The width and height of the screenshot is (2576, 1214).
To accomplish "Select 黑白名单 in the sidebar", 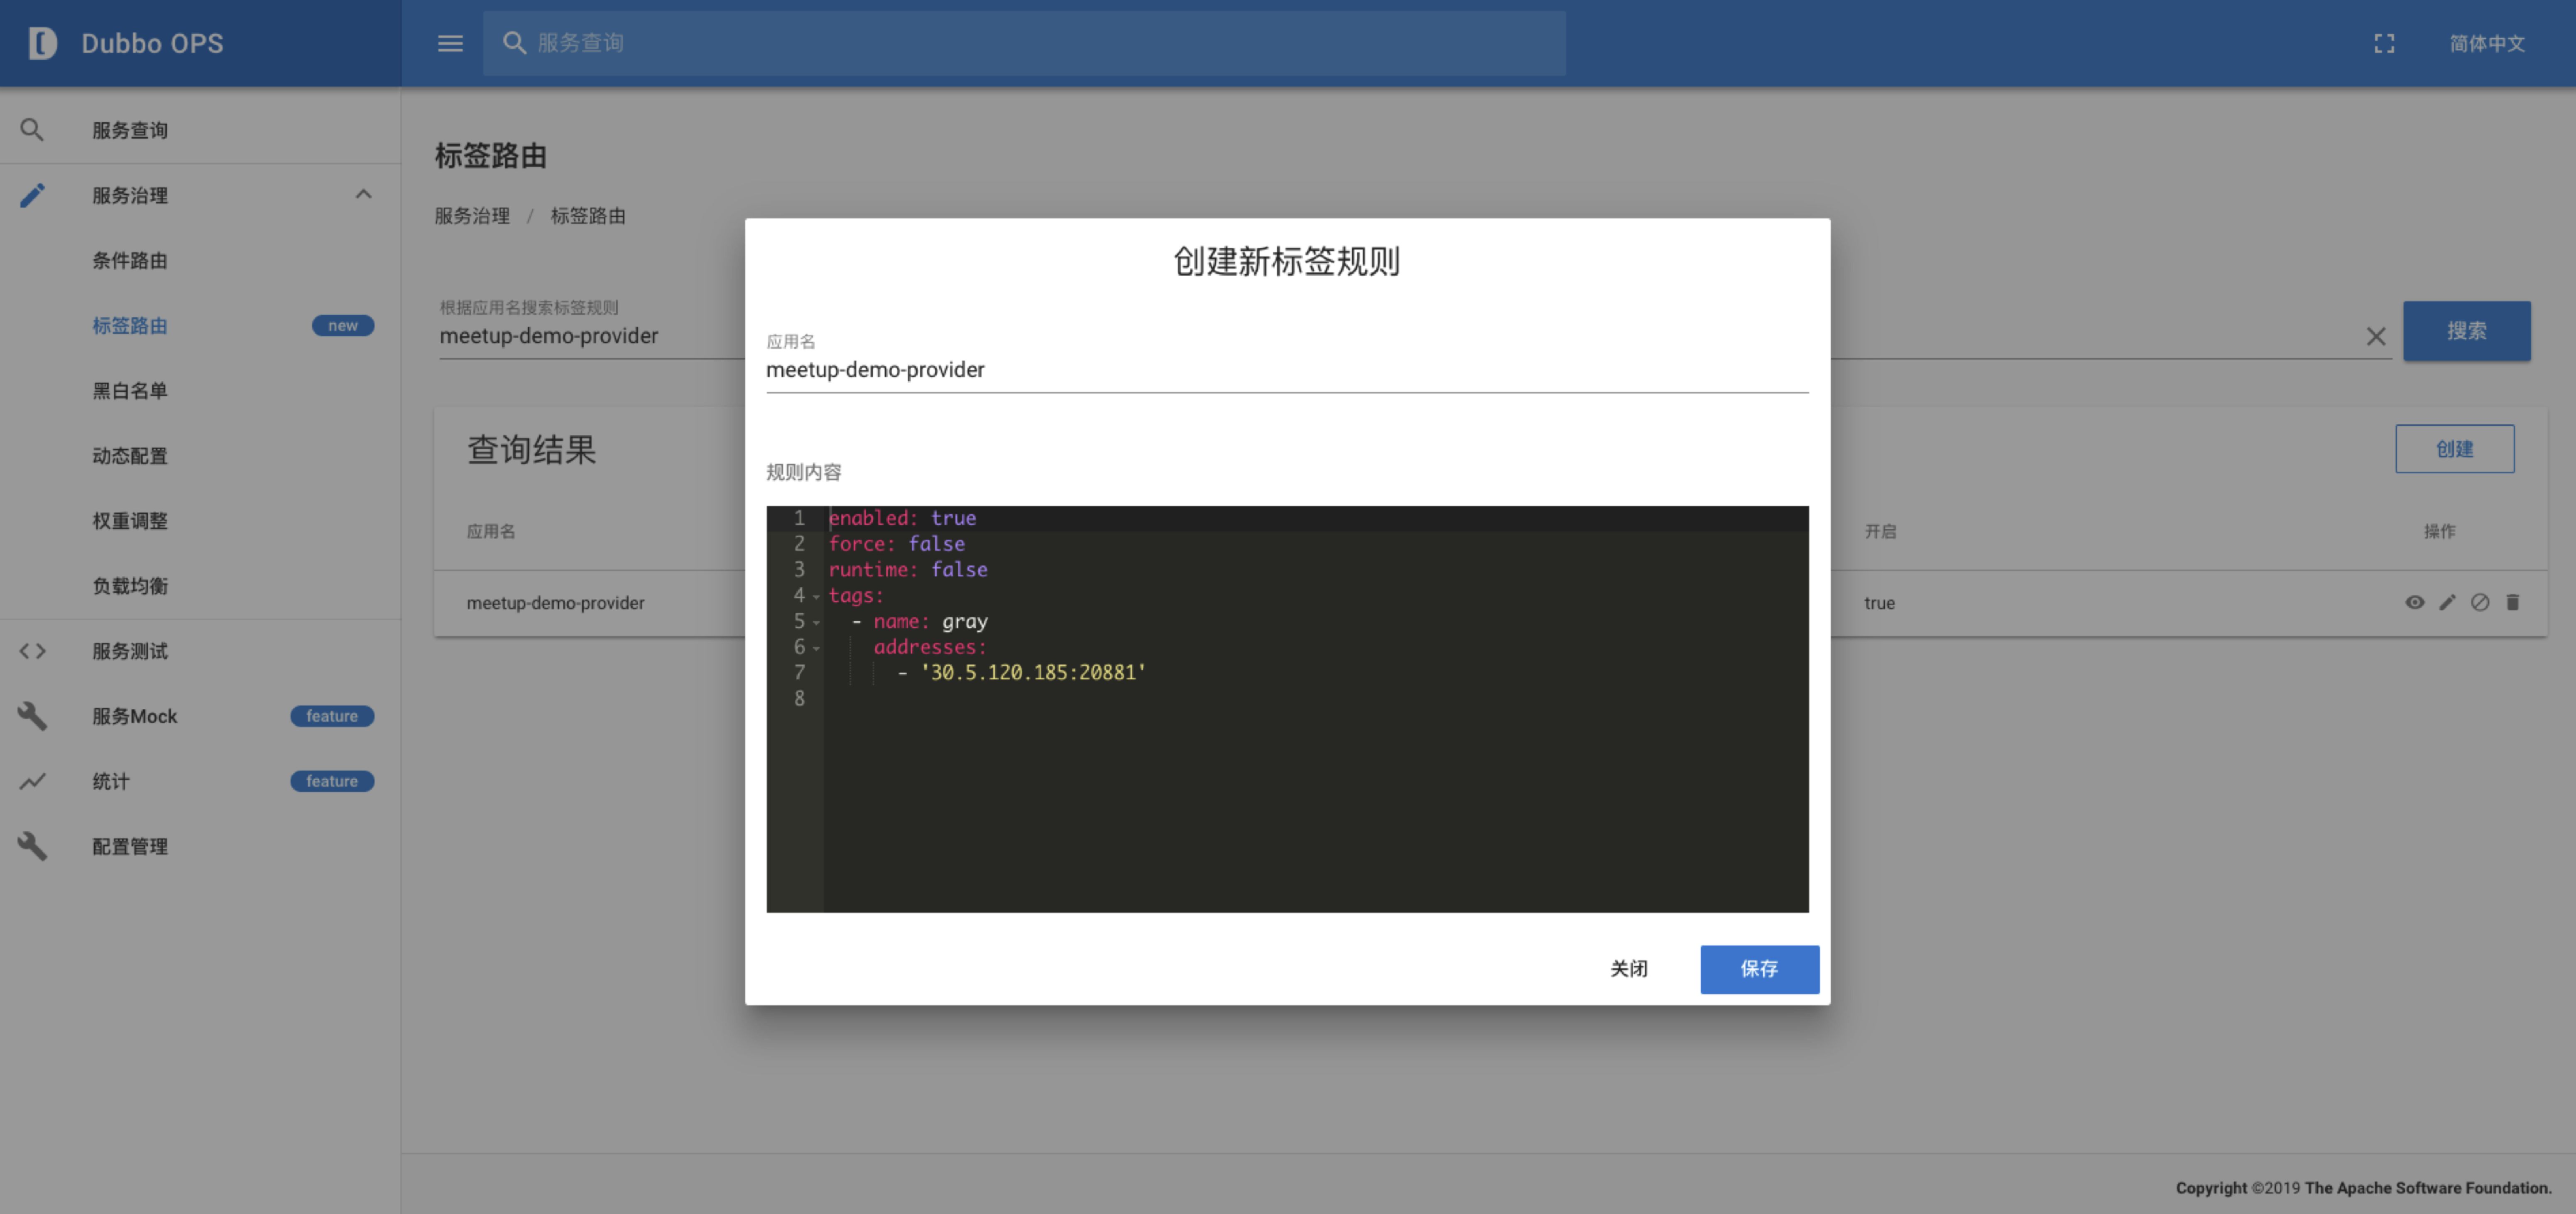I will pos(130,391).
